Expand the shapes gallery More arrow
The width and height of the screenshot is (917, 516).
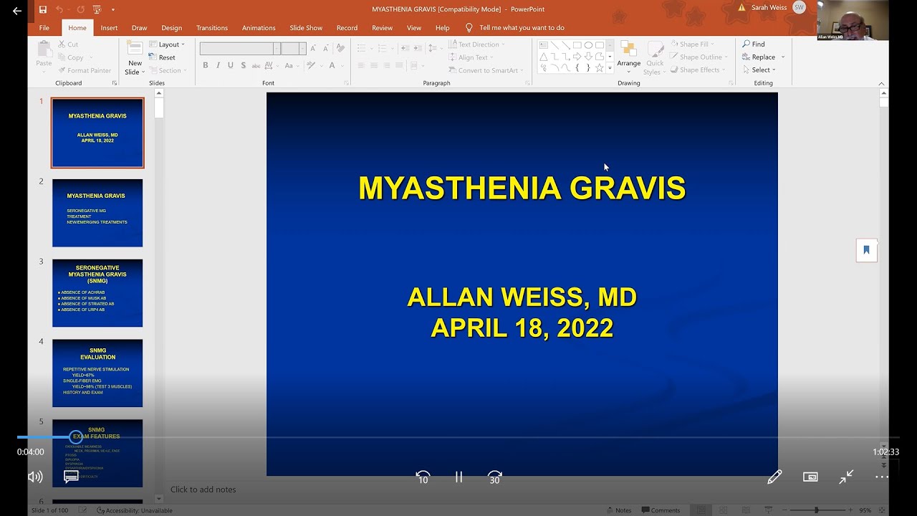point(610,68)
